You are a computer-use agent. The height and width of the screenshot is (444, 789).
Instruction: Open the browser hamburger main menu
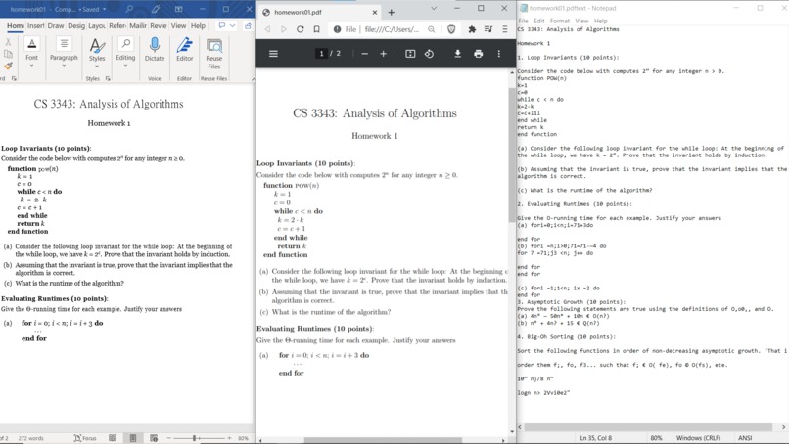[505, 29]
